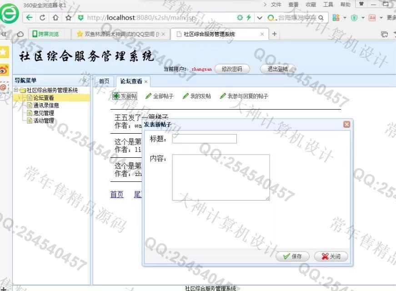Open the favorites star in sidebar
The image size is (396, 291).
pos(4,52)
